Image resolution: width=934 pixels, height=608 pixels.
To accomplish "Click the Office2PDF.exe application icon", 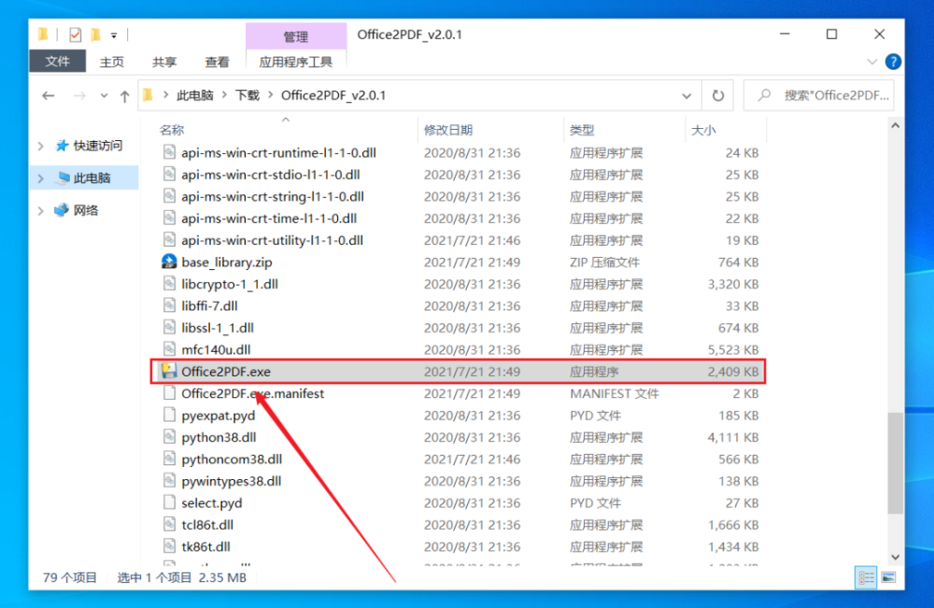I will (169, 371).
